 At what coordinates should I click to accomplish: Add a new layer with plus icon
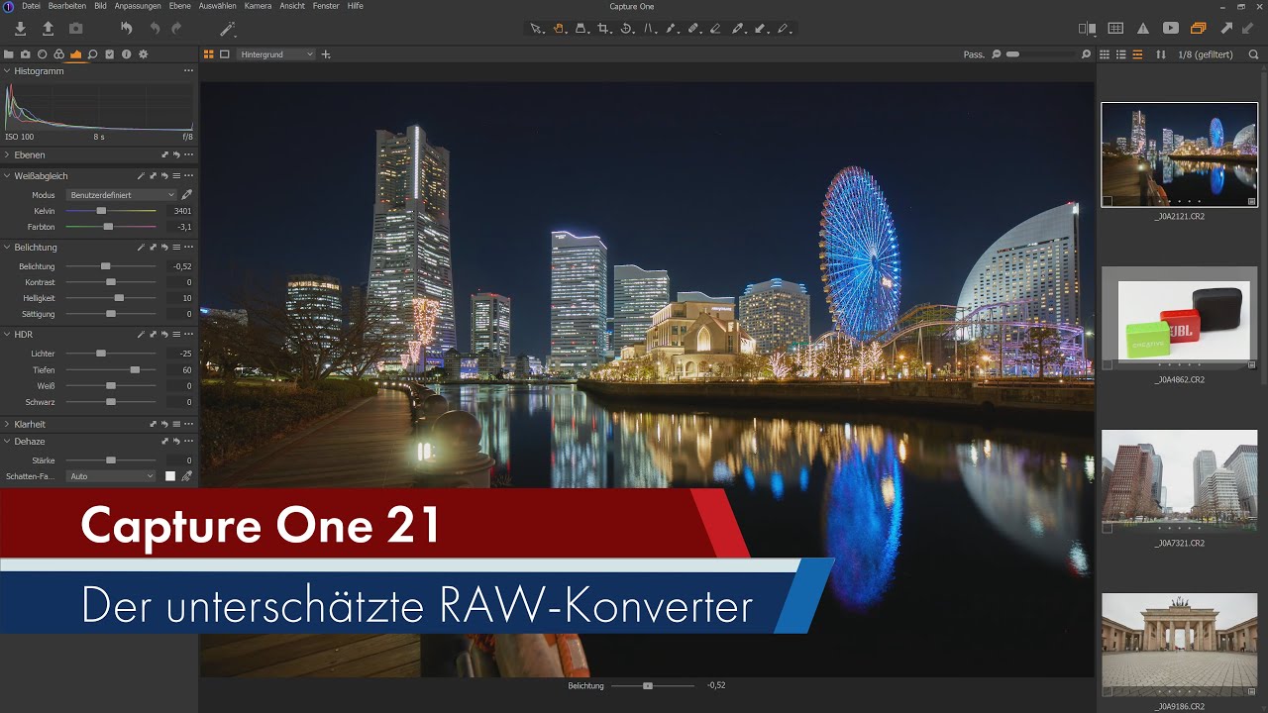[x=326, y=54]
